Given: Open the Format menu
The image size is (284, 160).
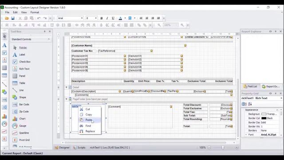Looking at the screenshot, I should [x=35, y=12].
